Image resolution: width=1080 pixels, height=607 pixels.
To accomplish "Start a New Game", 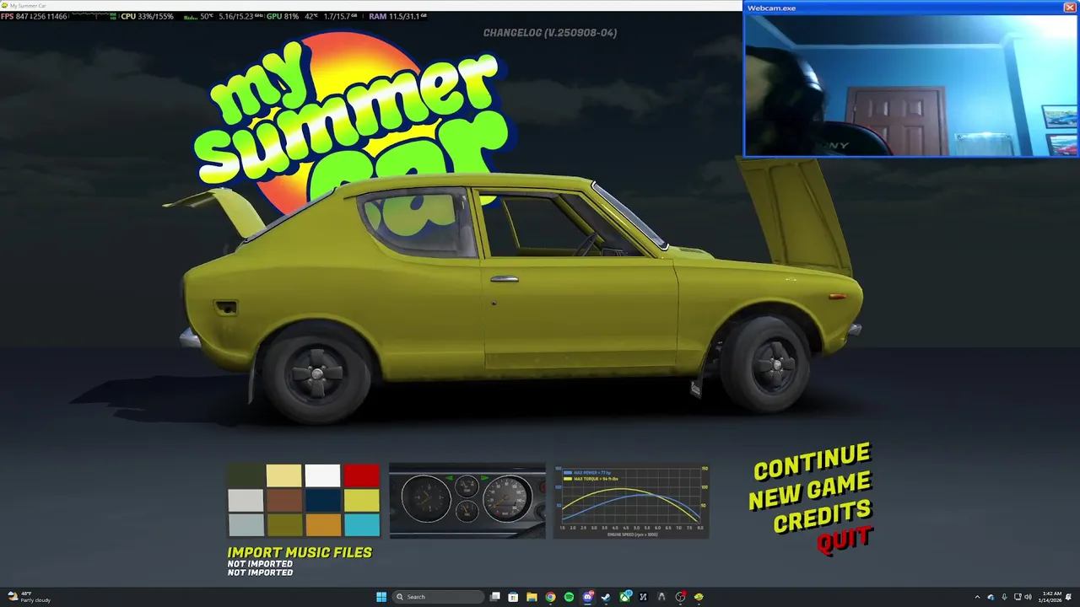I will point(809,490).
